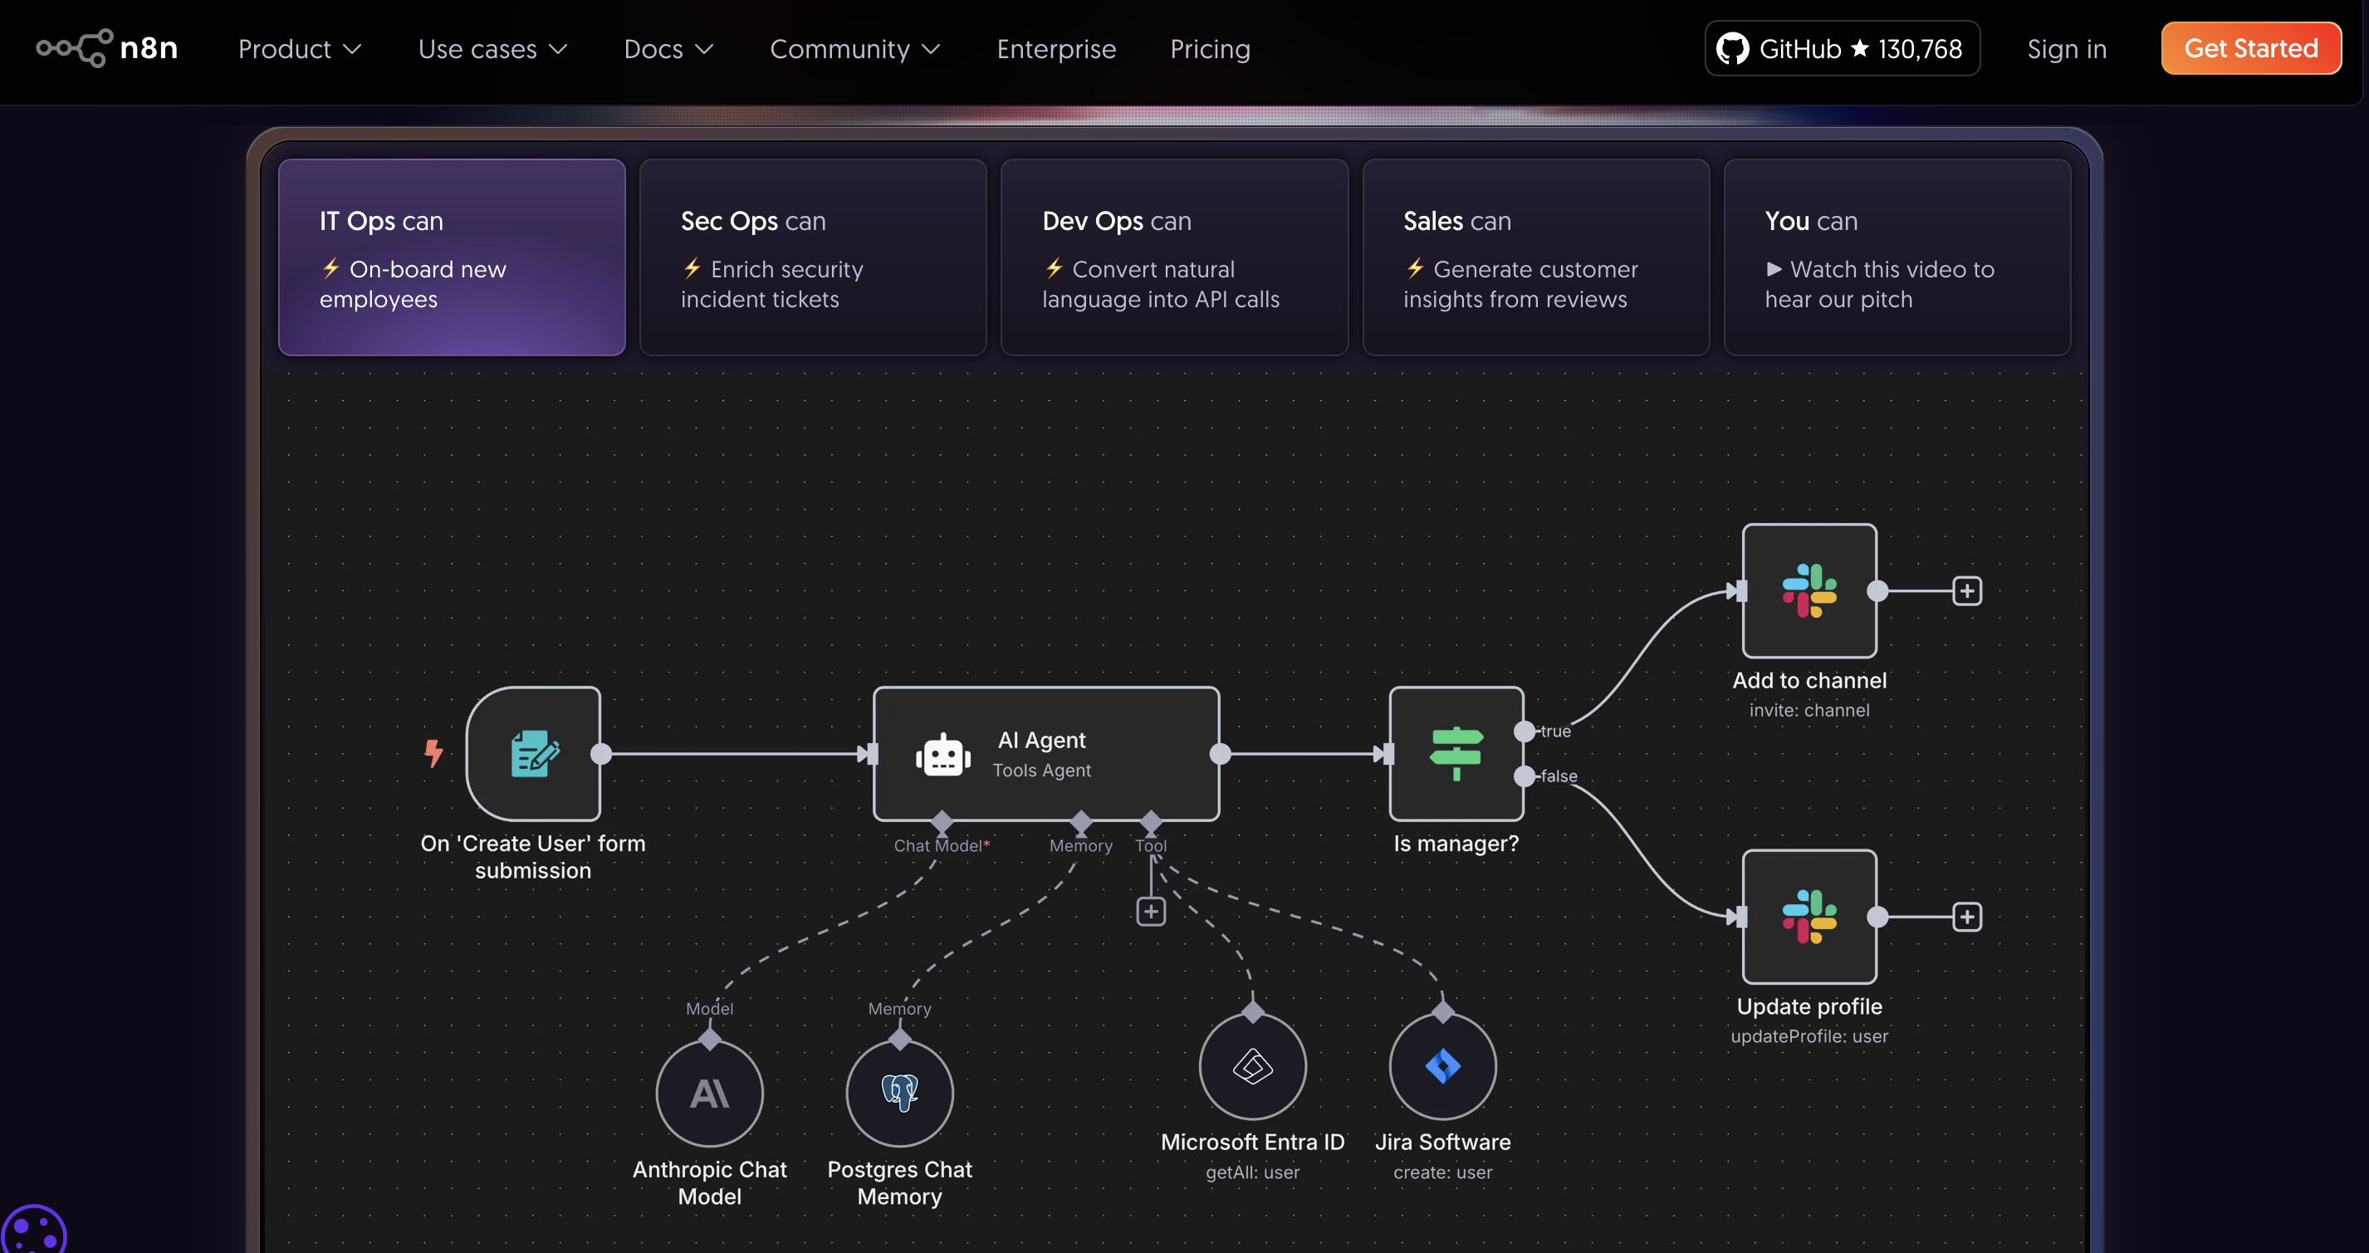
Task: Click the 'Is manager?' signpost node
Action: tap(1455, 753)
